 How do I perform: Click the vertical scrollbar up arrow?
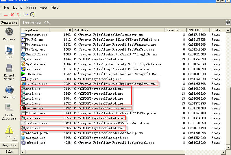pos(228,30)
